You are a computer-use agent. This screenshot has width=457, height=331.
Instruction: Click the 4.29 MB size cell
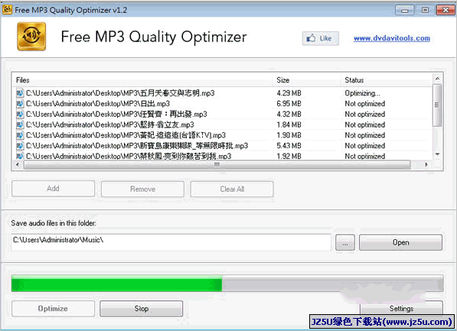[289, 93]
